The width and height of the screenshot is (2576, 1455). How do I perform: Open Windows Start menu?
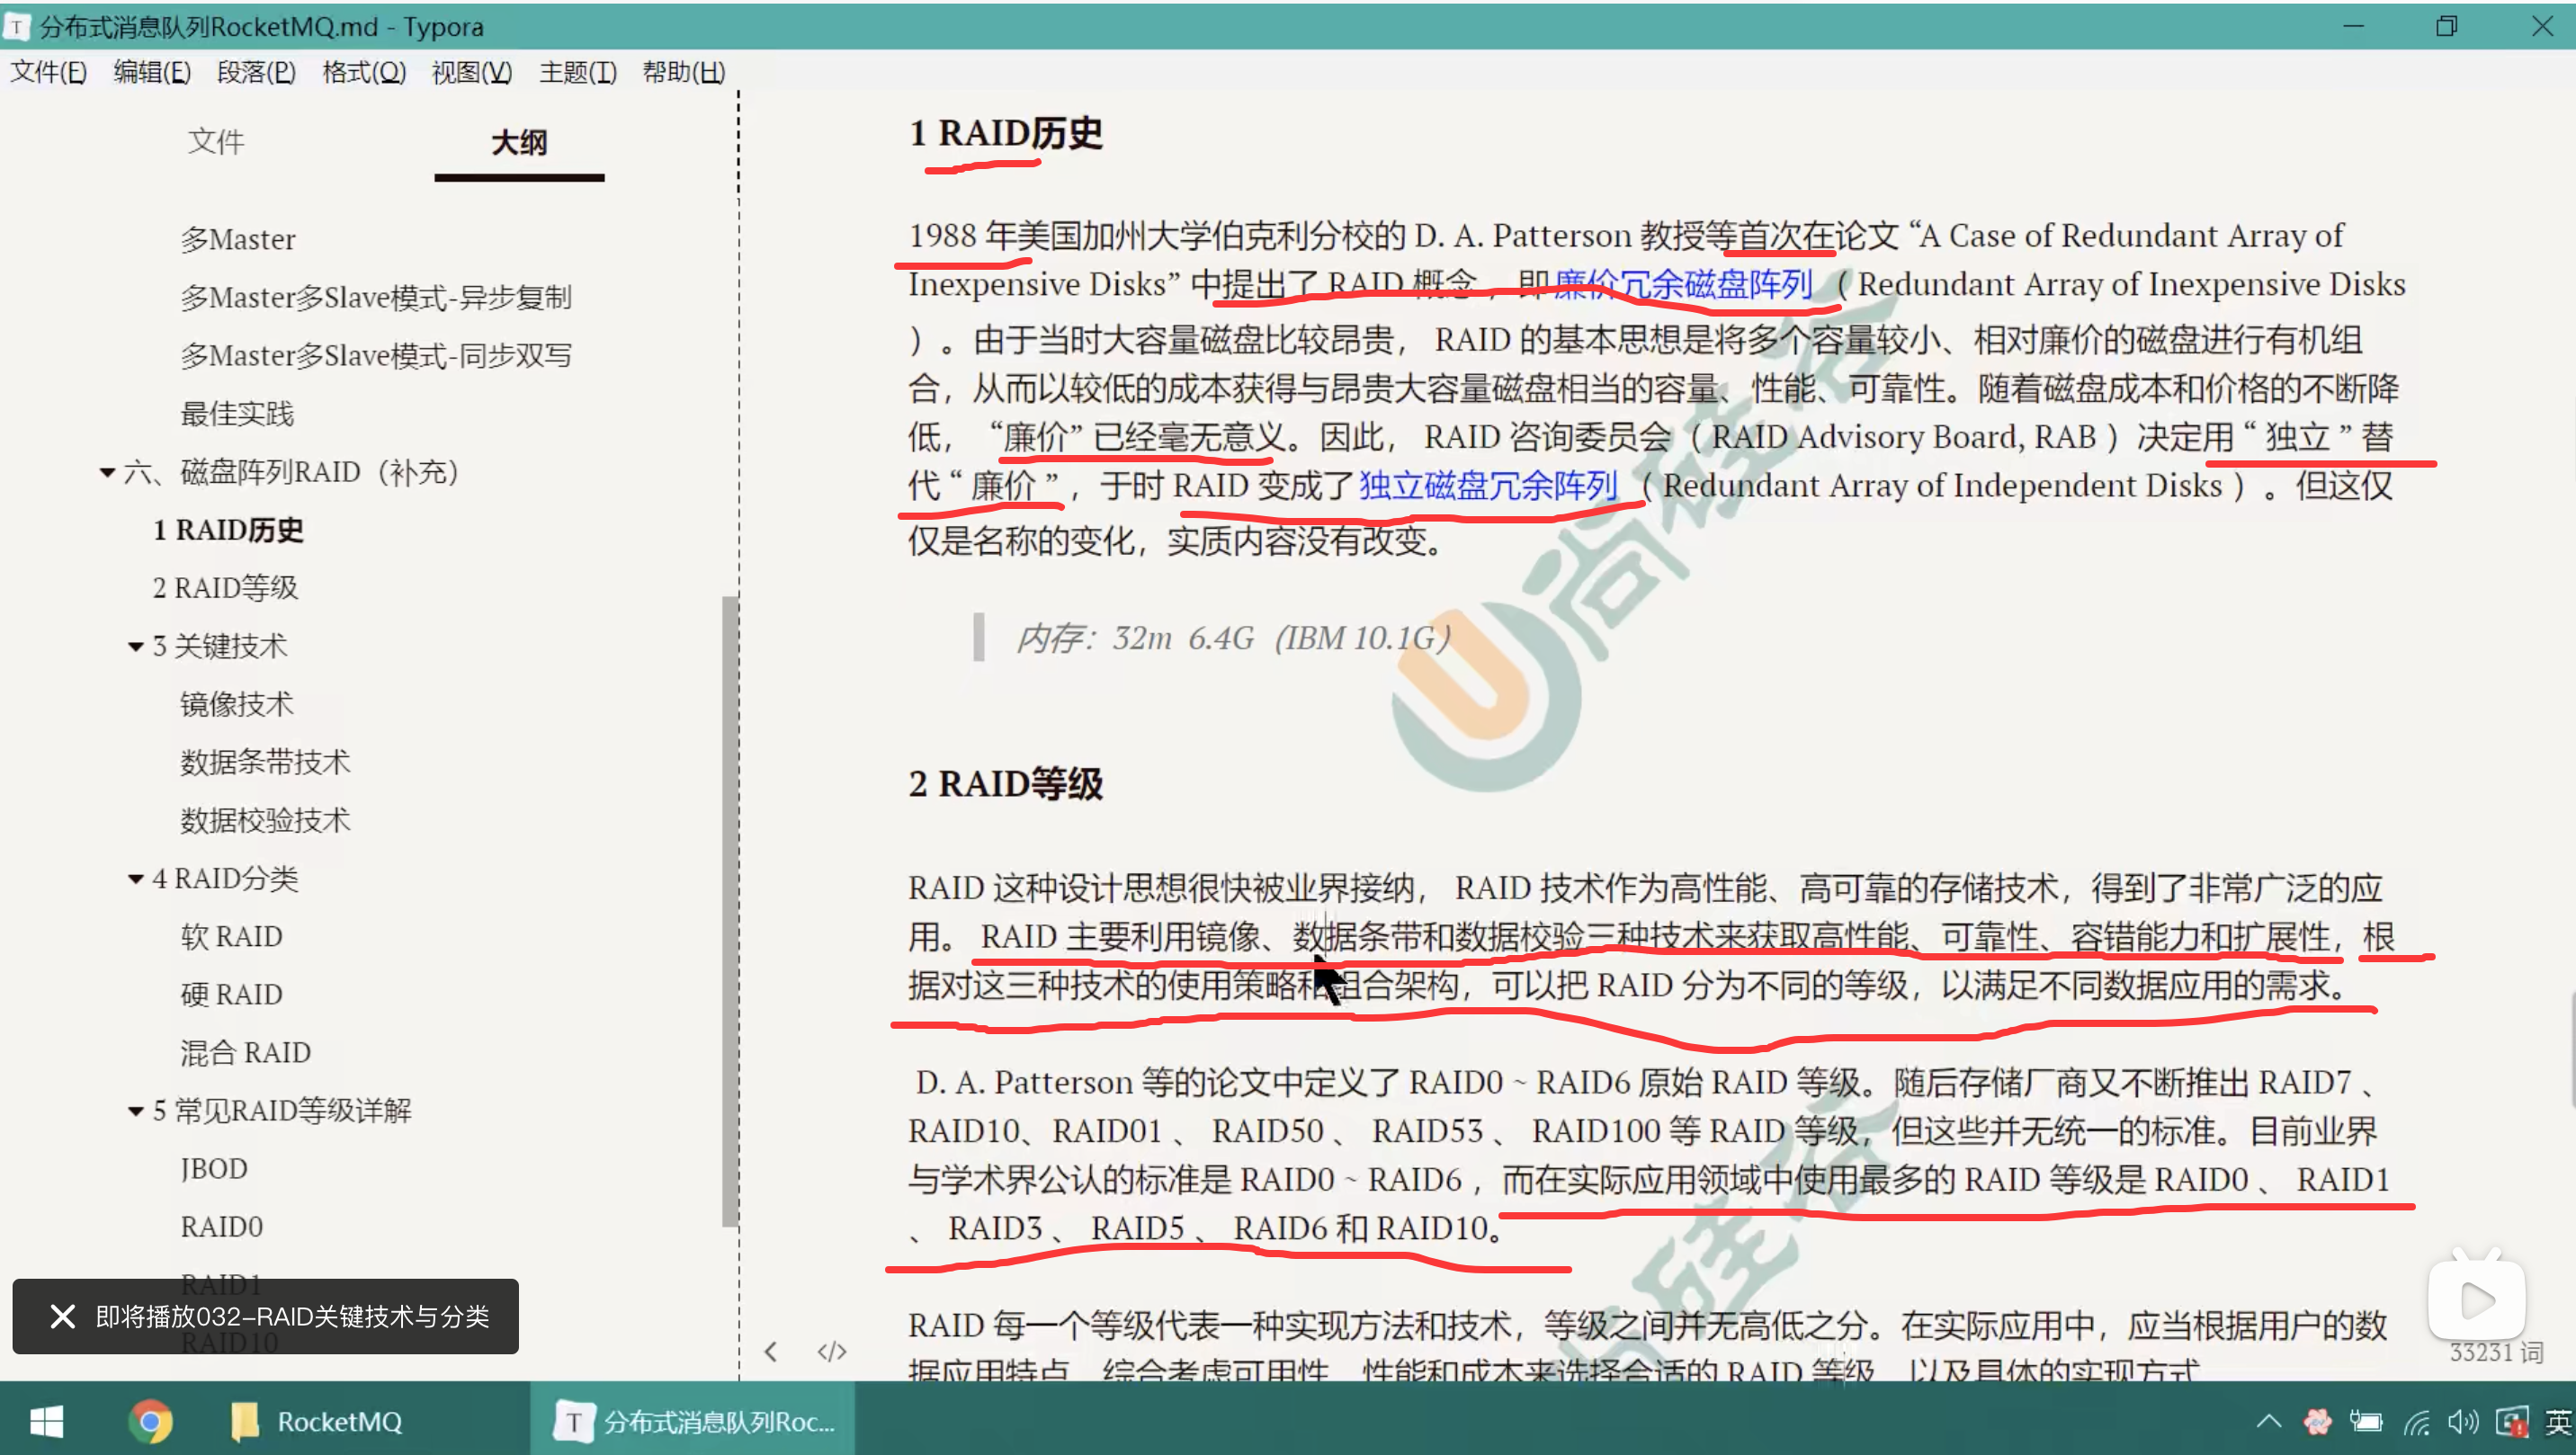pyautogui.click(x=46, y=1421)
